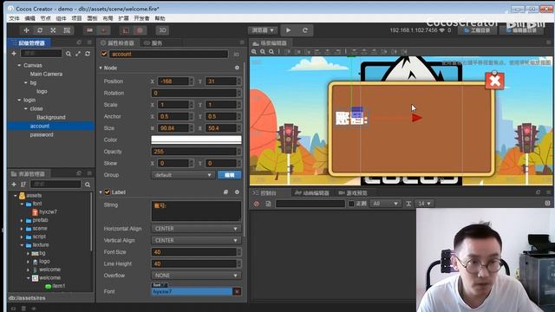Edit the Font Size field
Screen dimensions: 555x312
193,252
